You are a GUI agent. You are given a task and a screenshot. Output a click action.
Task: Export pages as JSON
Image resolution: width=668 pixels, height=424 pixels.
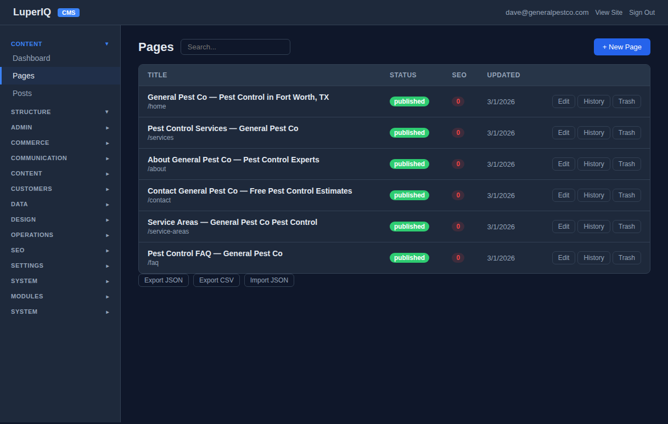163,280
